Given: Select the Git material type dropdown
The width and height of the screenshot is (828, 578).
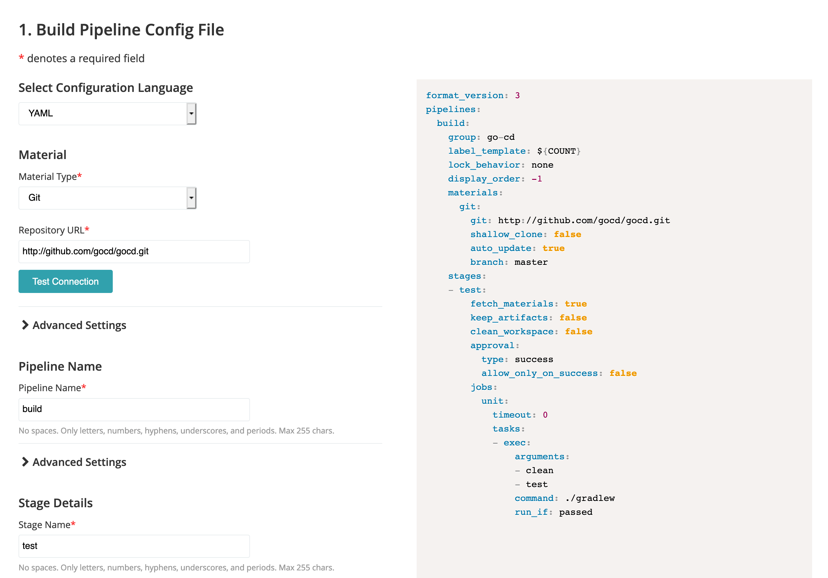Looking at the screenshot, I should click(x=107, y=197).
